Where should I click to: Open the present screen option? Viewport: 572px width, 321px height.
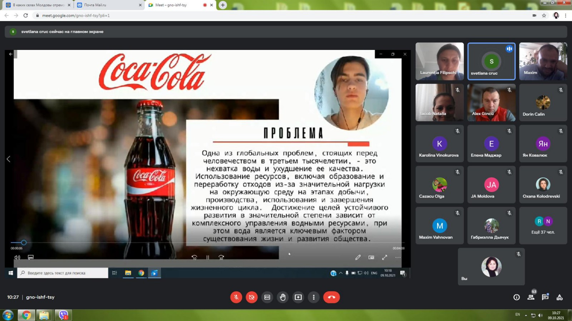coord(298,297)
